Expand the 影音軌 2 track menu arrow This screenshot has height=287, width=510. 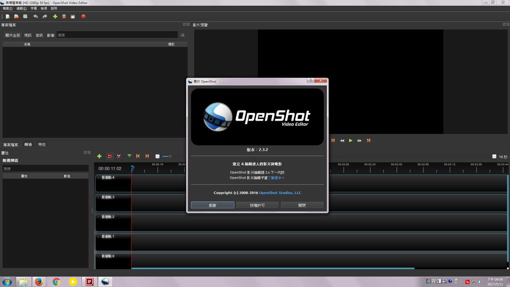[99, 217]
